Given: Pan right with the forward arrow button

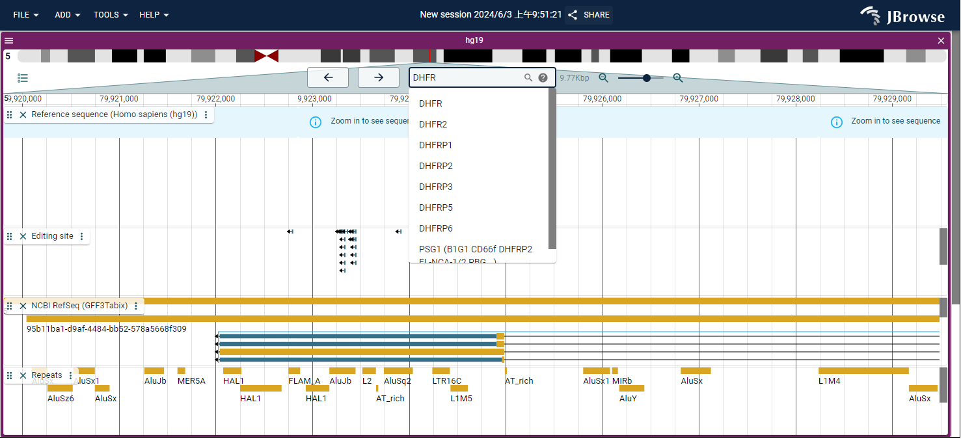Looking at the screenshot, I should click(379, 77).
